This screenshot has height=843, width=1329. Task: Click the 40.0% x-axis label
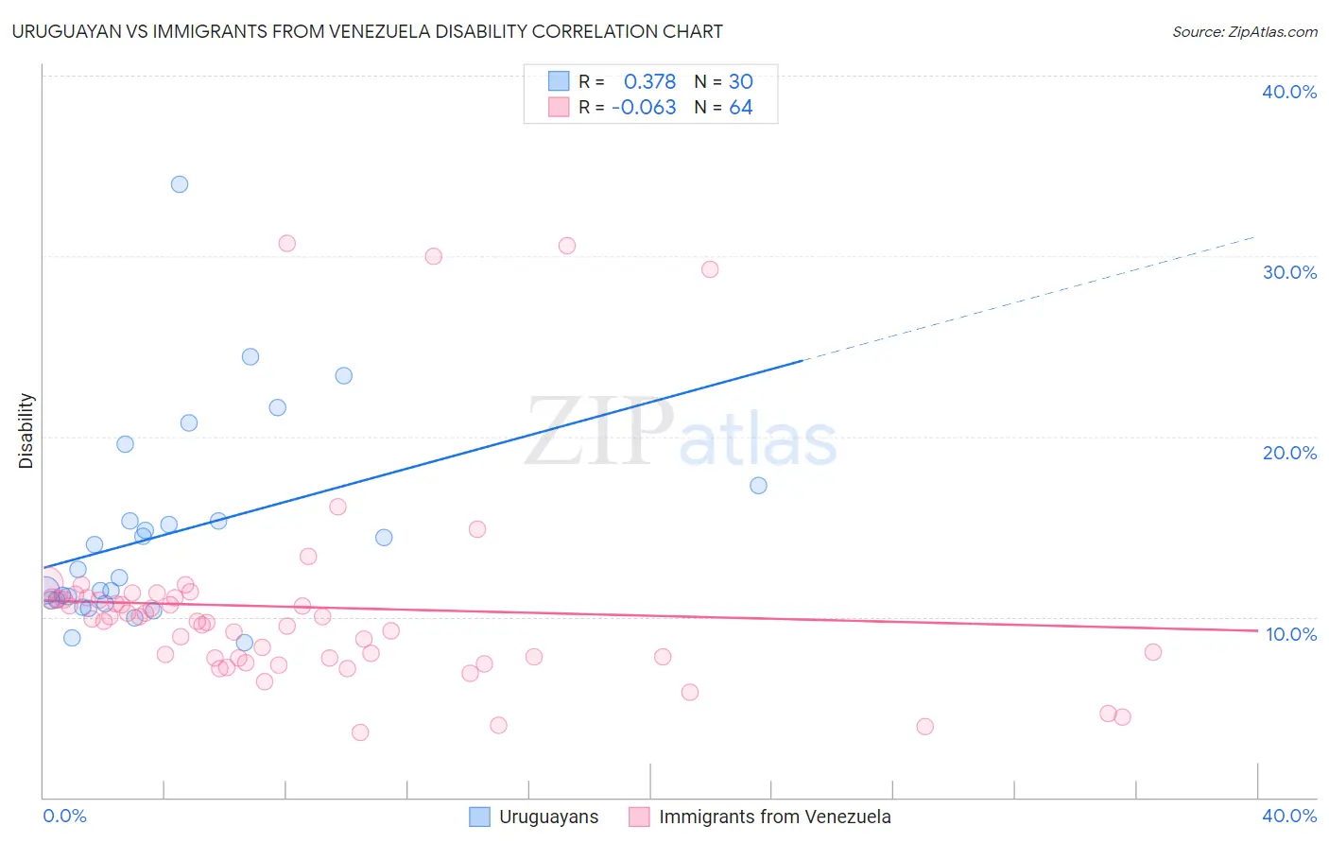[x=1289, y=816]
